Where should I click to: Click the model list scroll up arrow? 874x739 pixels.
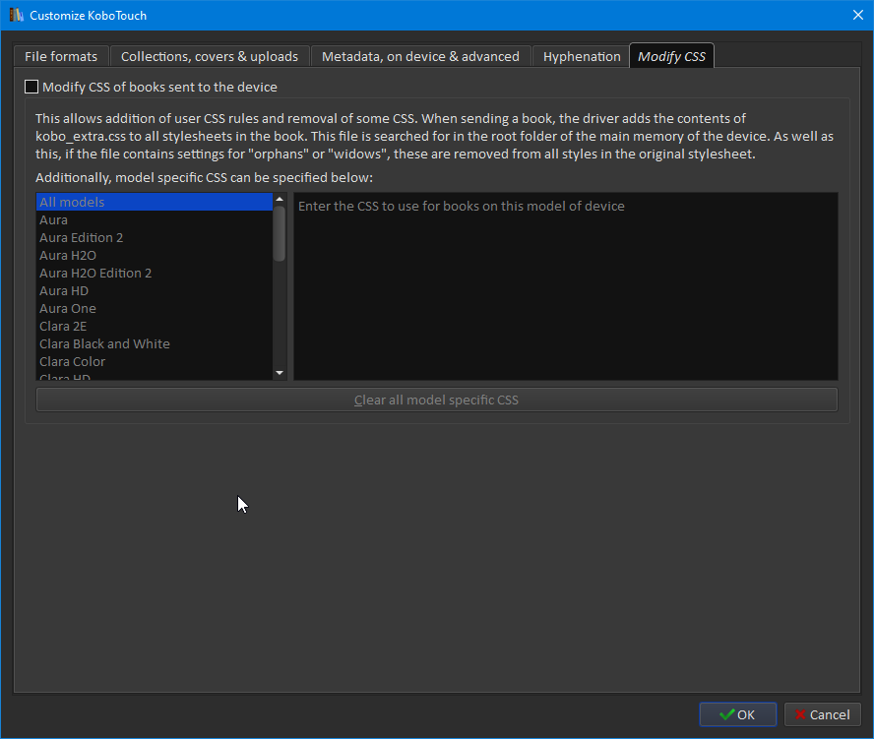click(x=280, y=199)
